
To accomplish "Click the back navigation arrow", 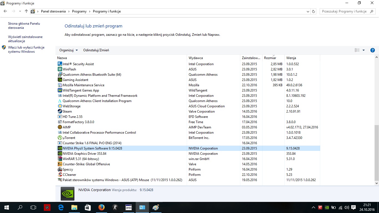I will (5, 11).
